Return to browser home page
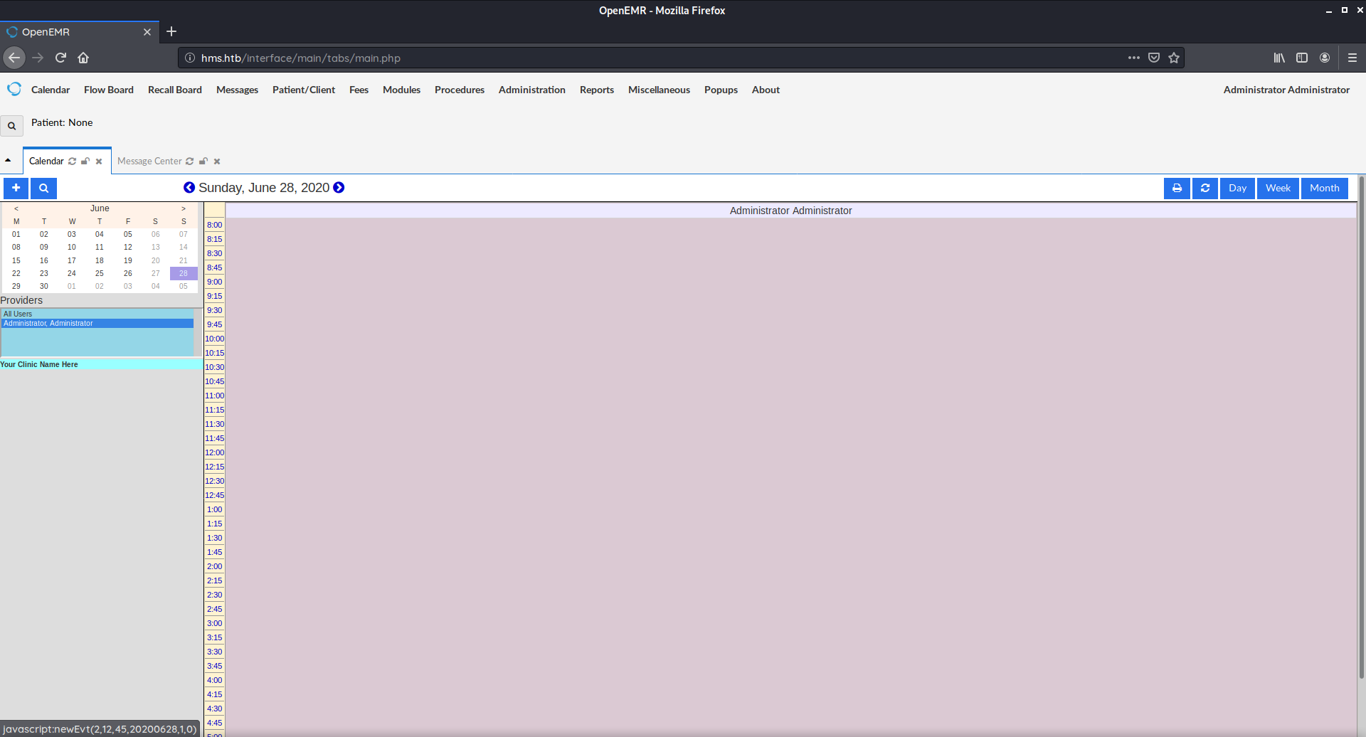The image size is (1366, 737). (x=83, y=58)
